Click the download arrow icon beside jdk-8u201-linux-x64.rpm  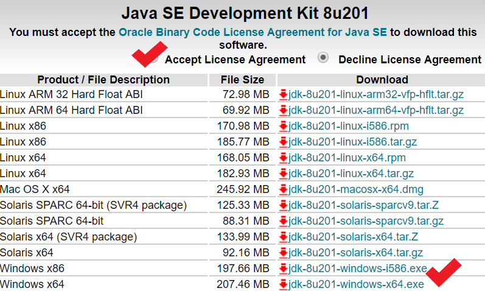pos(284,158)
